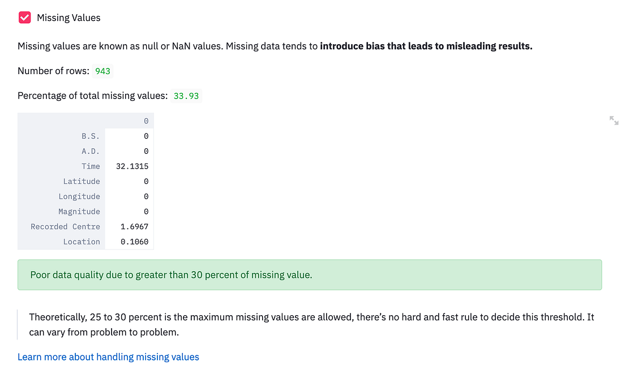The image size is (625, 374).
Task: Select the Longitude row in the table
Action: point(79,196)
